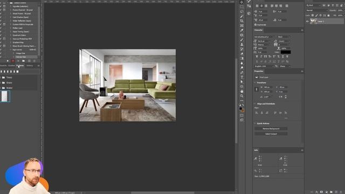Toggle checkmark for Gradient Map action
The width and height of the screenshot is (345, 194).
tap(1, 43)
